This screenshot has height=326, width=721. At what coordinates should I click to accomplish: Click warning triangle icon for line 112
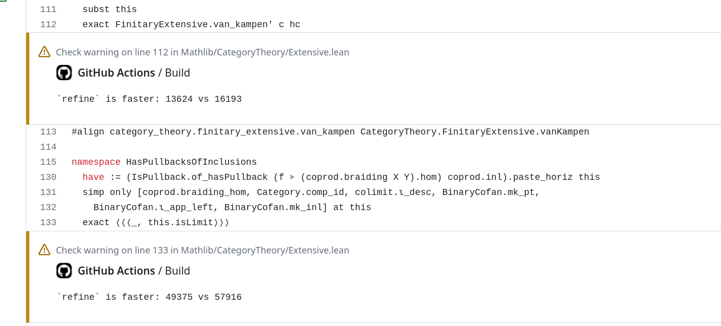44,52
